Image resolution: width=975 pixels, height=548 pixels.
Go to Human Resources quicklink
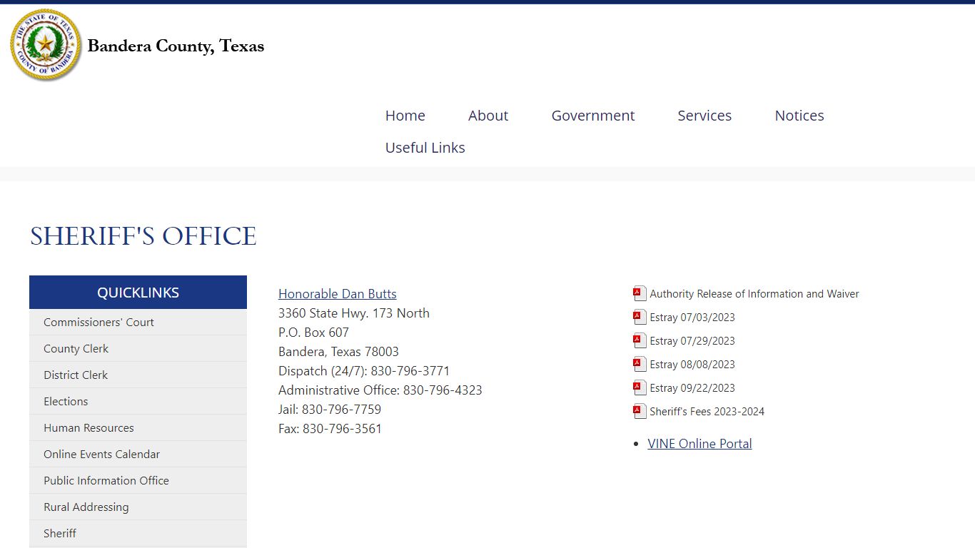(138, 428)
